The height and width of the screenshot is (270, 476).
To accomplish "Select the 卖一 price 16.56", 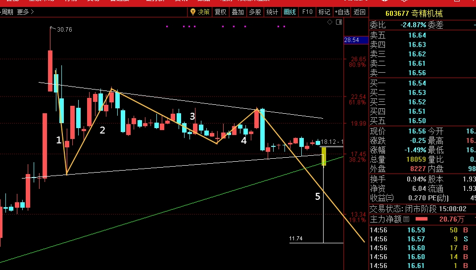I will tap(417, 73).
